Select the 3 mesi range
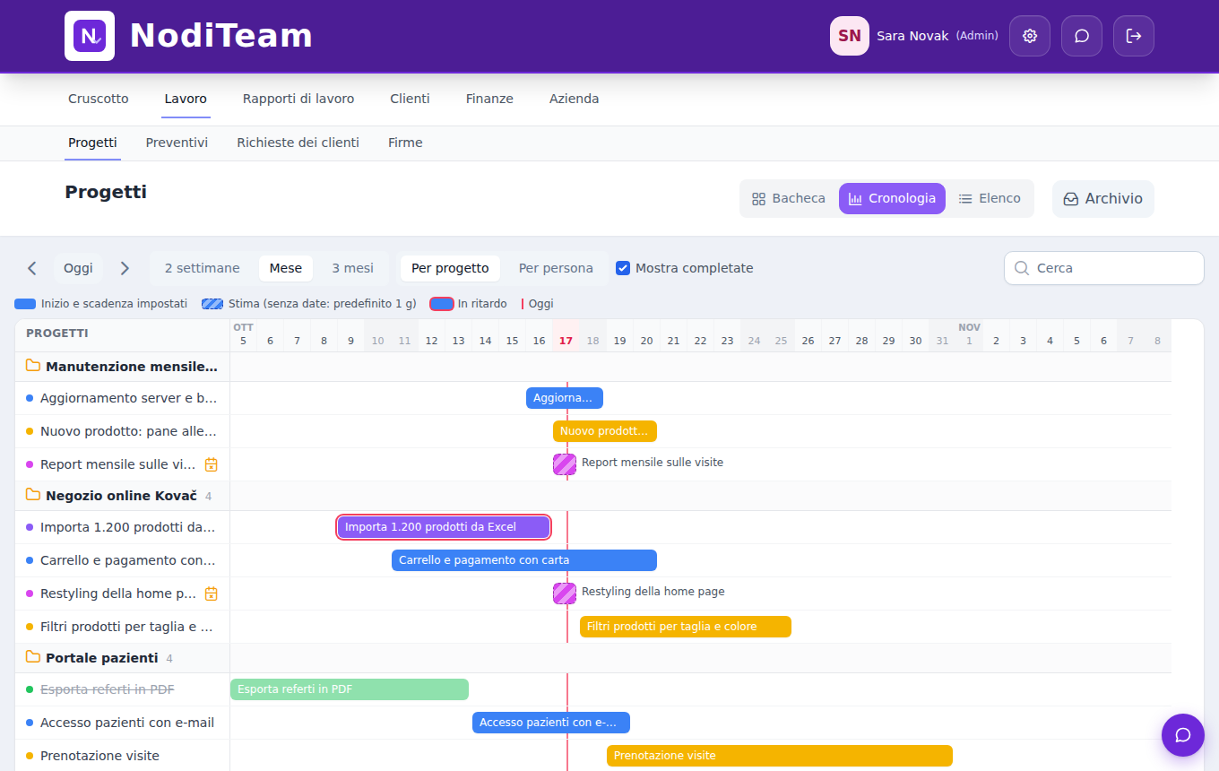 [x=353, y=268]
